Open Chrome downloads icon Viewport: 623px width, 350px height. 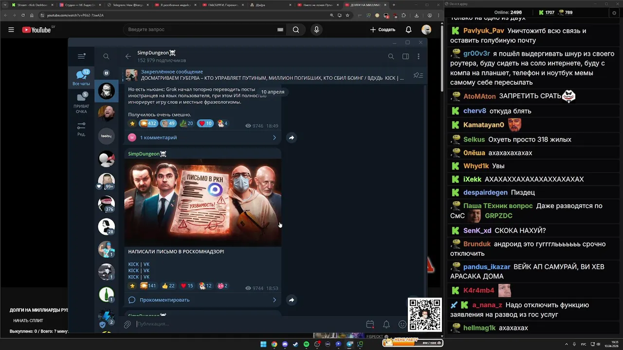[416, 15]
